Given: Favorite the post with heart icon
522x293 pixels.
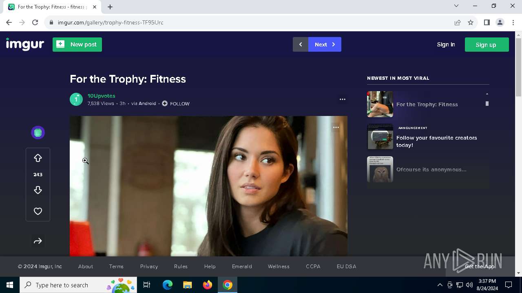Looking at the screenshot, I should [38, 211].
